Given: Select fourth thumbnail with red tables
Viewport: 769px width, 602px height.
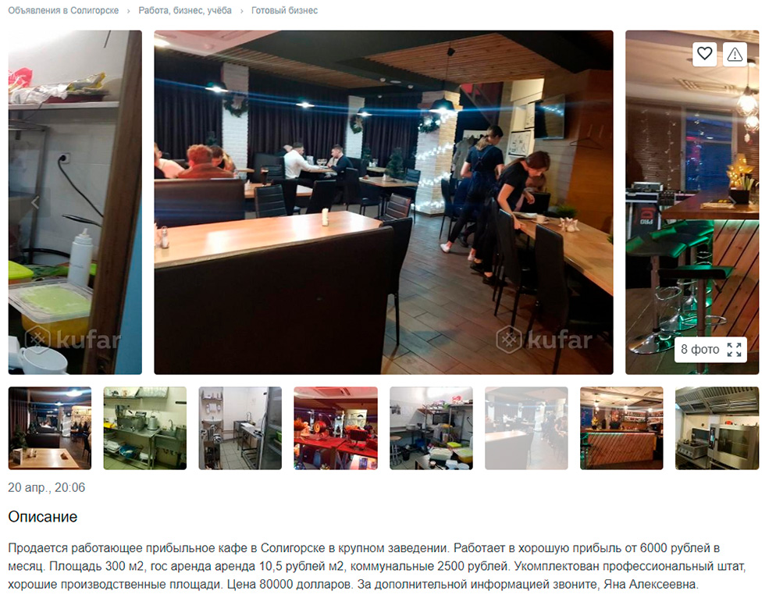Looking at the screenshot, I should pos(336,429).
